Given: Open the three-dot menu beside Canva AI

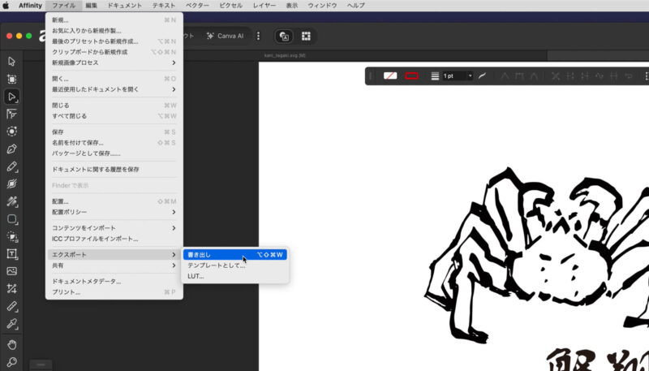Looking at the screenshot, I should (x=258, y=36).
